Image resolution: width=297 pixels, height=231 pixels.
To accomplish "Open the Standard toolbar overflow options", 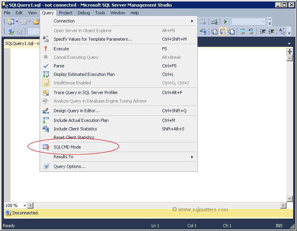I will coord(270,22).
